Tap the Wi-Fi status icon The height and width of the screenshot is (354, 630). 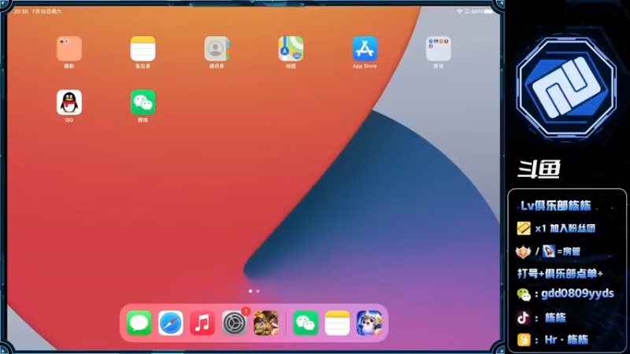(x=459, y=12)
